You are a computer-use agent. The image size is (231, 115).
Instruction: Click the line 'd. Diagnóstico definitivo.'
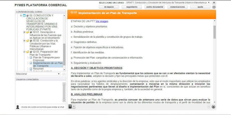click(84, 42)
